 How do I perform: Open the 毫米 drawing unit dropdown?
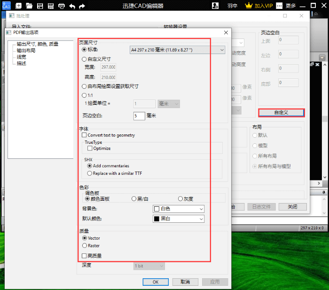169,104
